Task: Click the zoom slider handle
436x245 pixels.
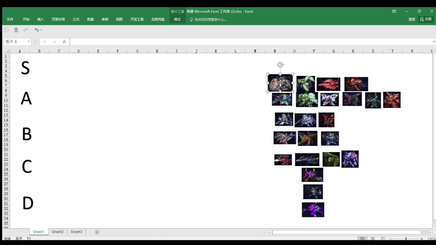Action: pos(406,239)
